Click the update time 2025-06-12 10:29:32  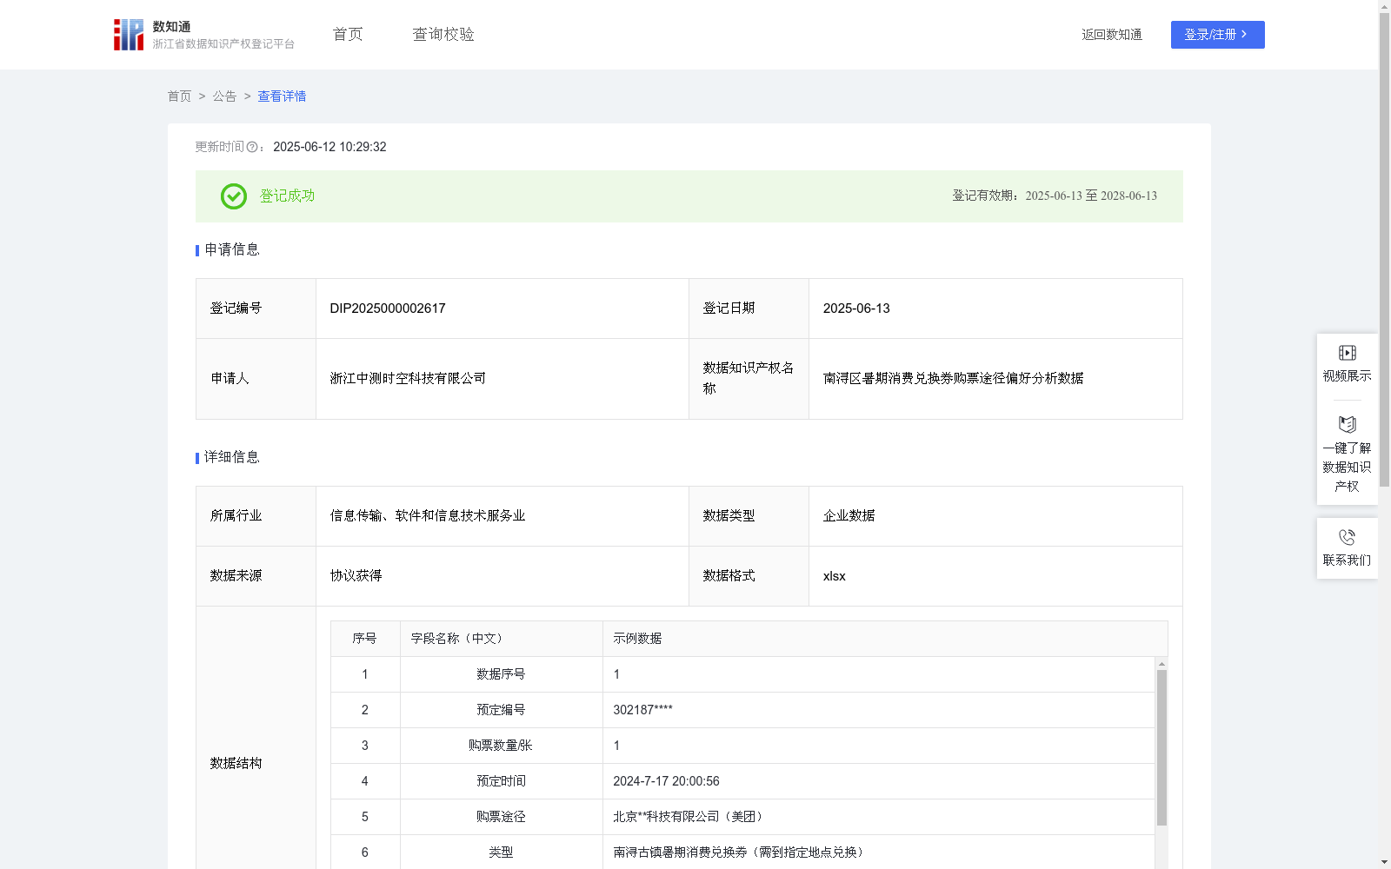point(329,147)
